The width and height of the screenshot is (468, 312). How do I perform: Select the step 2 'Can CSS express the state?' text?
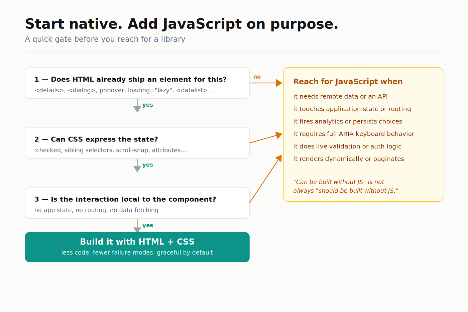point(96,139)
